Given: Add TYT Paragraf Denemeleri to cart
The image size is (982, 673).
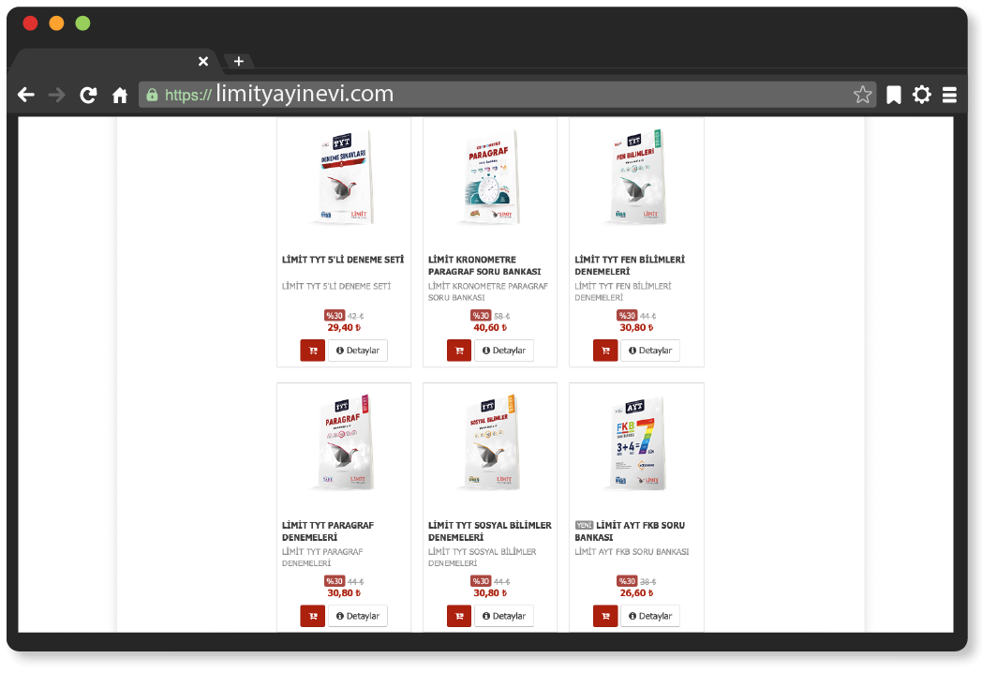Looking at the screenshot, I should point(312,616).
